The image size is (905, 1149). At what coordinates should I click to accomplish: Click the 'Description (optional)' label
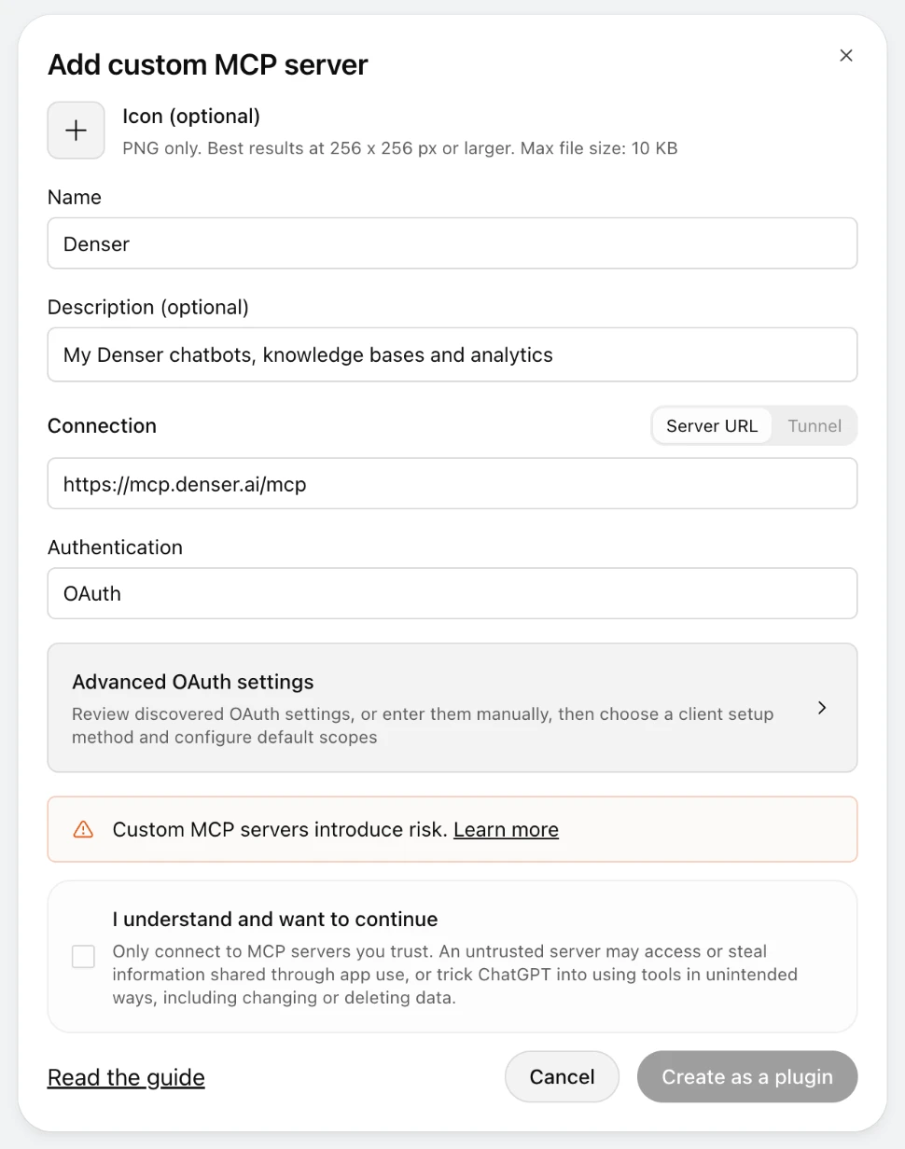pos(148,308)
